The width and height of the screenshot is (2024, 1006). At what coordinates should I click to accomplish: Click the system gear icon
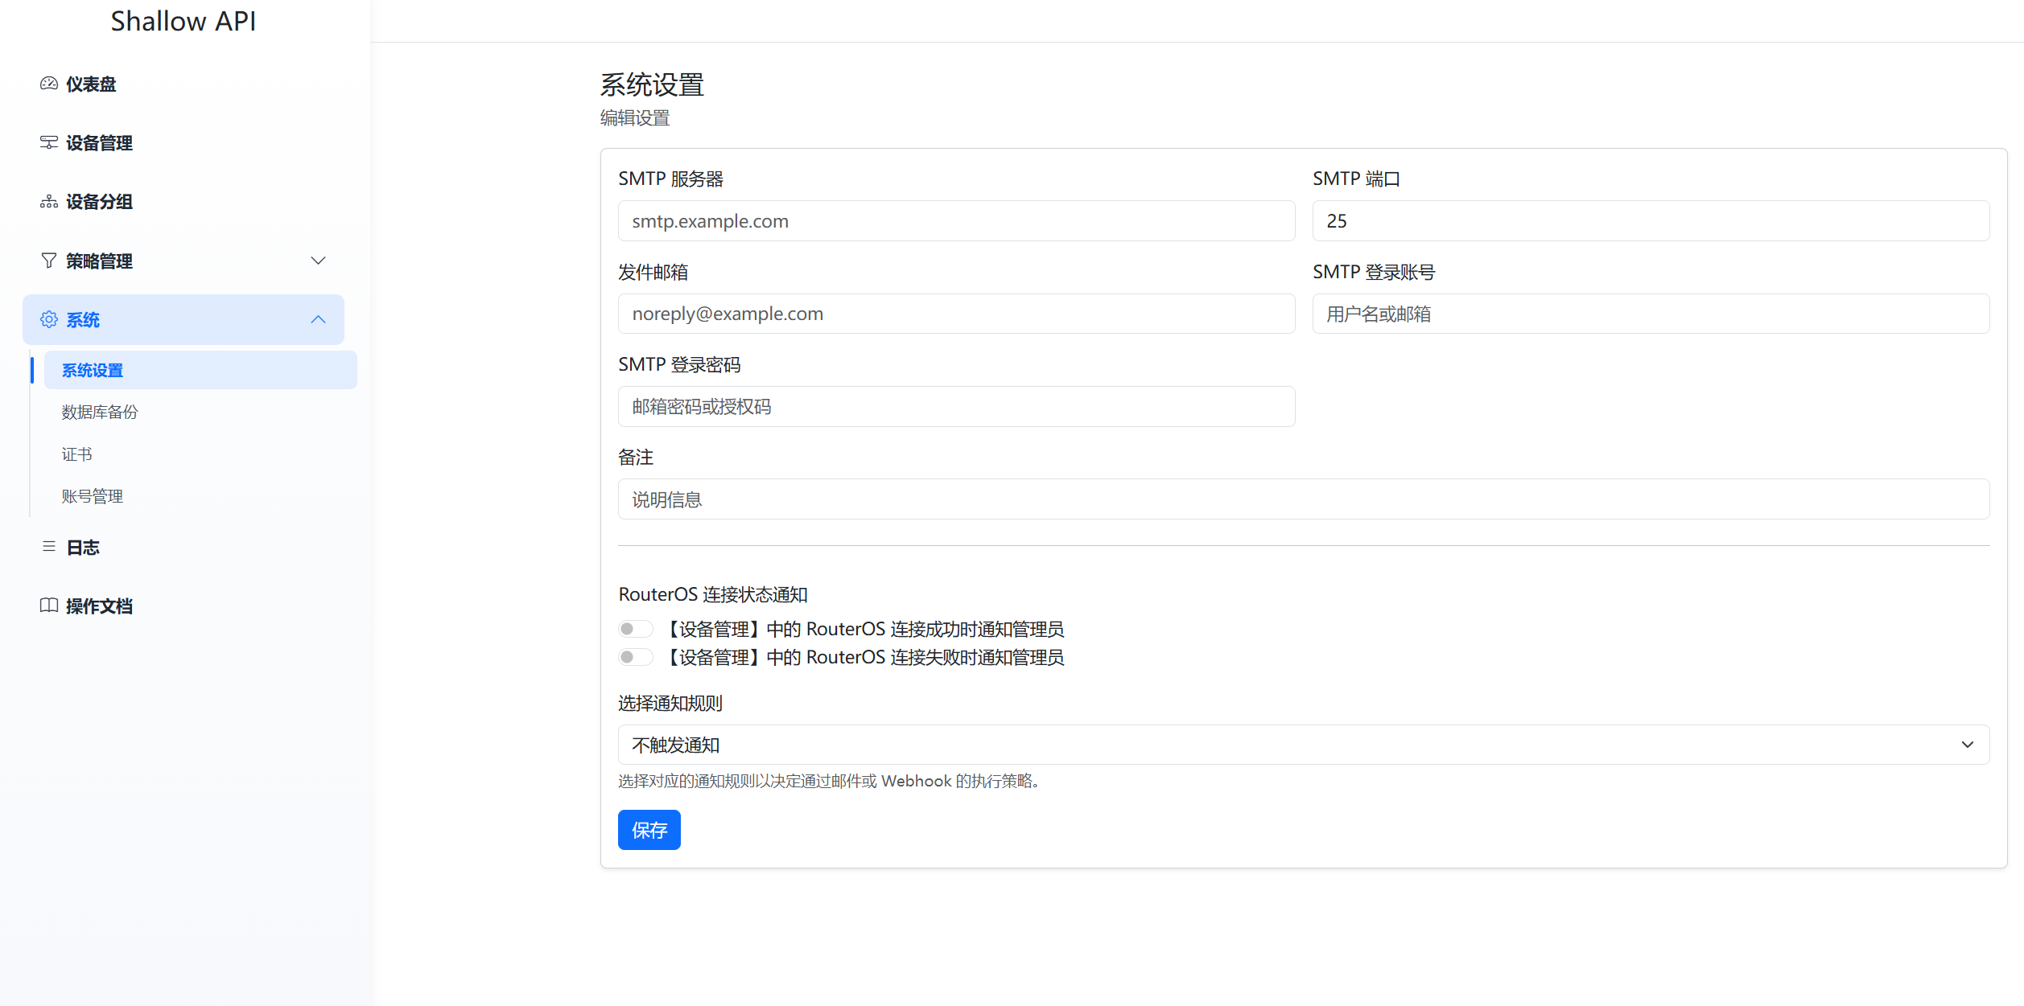coord(49,319)
